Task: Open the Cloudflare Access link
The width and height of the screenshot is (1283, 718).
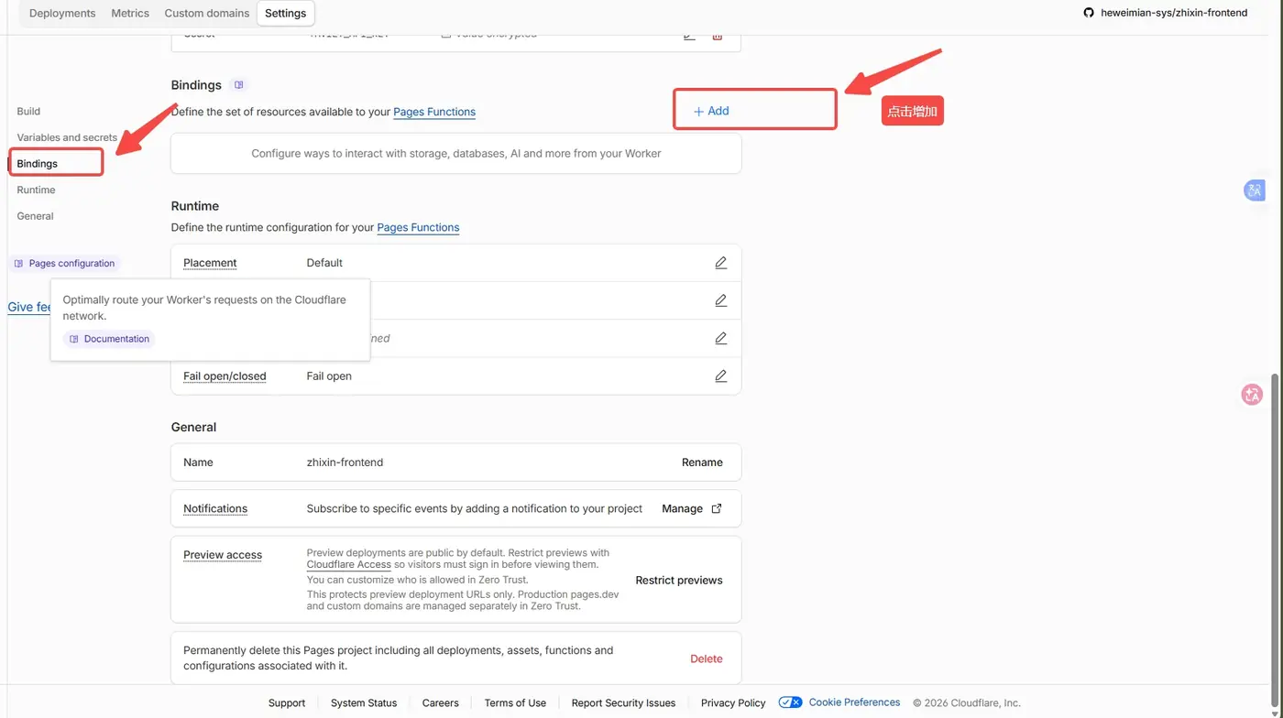Action: click(349, 565)
